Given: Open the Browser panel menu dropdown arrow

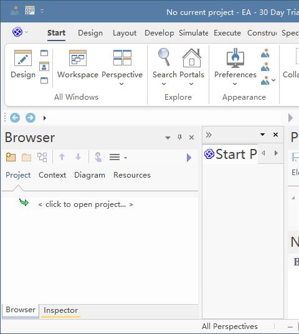Looking at the screenshot, I should point(168,138).
